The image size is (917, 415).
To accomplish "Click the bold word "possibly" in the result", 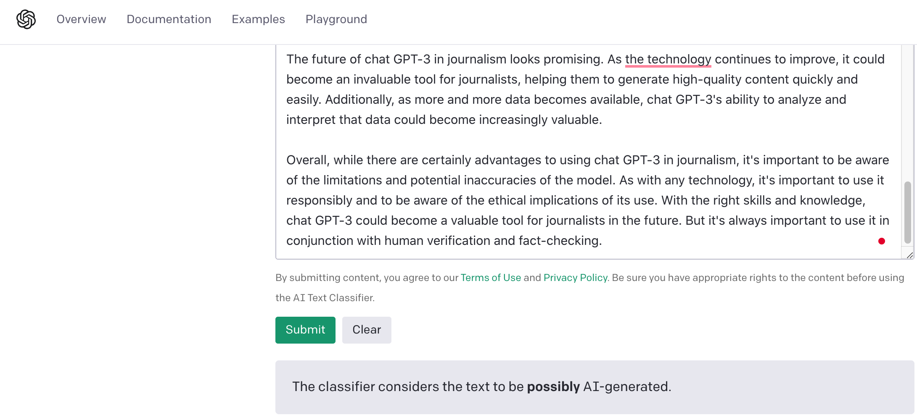I will point(553,387).
